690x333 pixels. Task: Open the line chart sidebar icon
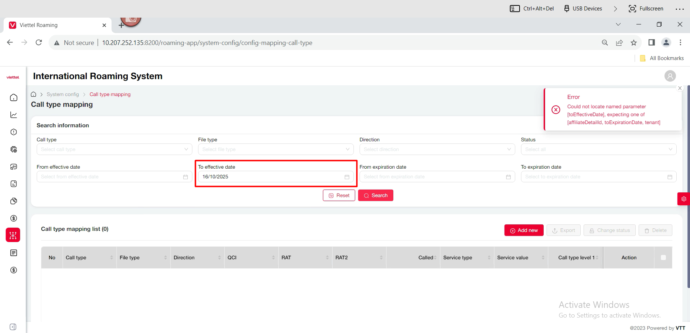click(14, 115)
